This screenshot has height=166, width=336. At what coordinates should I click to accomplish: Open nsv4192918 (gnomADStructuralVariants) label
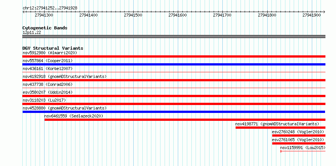[x=65, y=76]
